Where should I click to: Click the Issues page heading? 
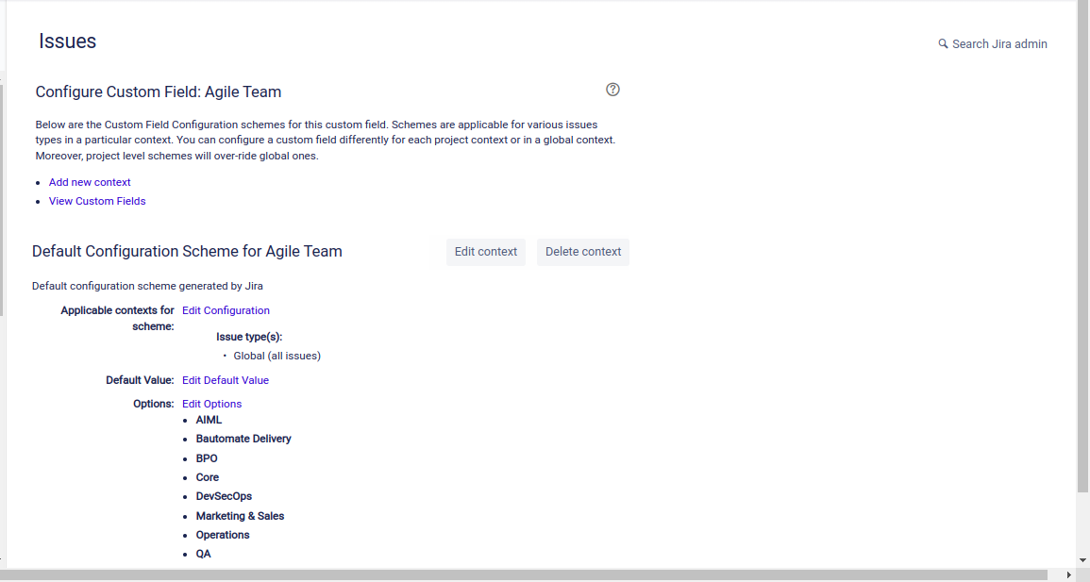tap(67, 41)
